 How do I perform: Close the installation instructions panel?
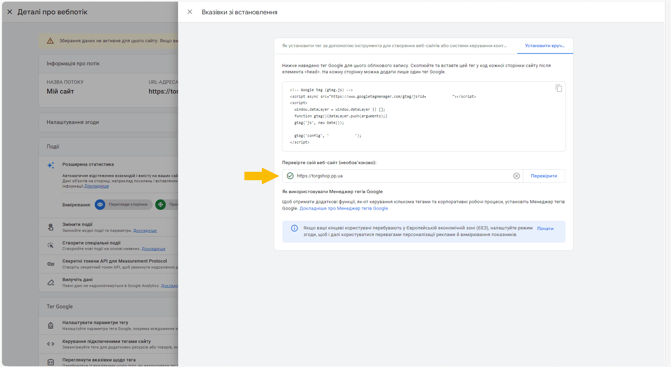point(190,12)
